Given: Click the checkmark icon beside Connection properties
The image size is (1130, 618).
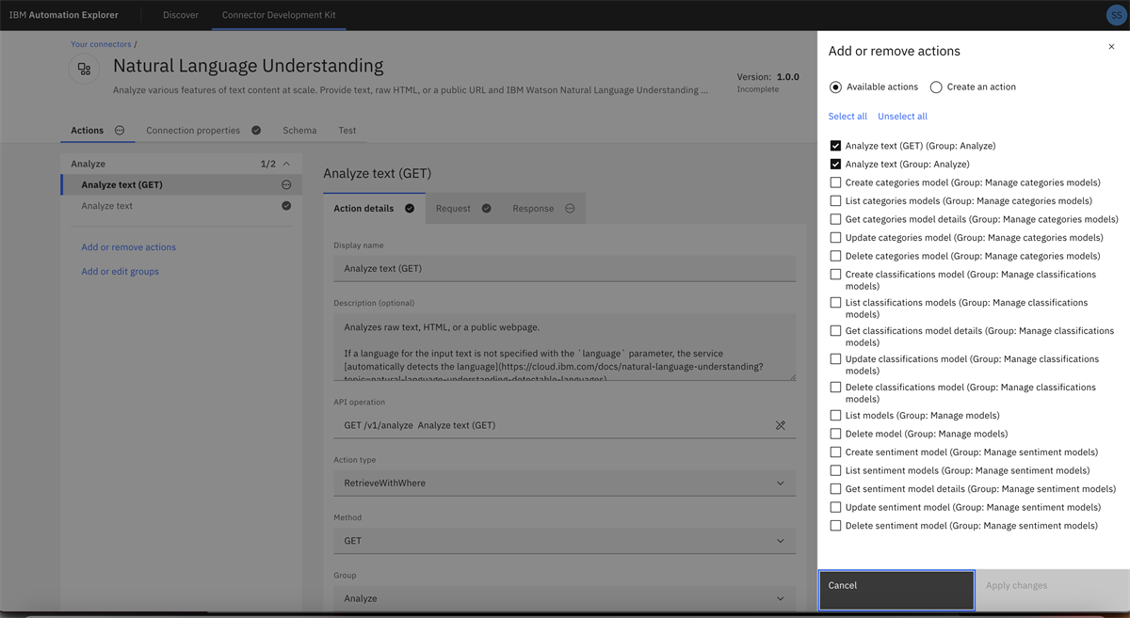Looking at the screenshot, I should tap(256, 131).
